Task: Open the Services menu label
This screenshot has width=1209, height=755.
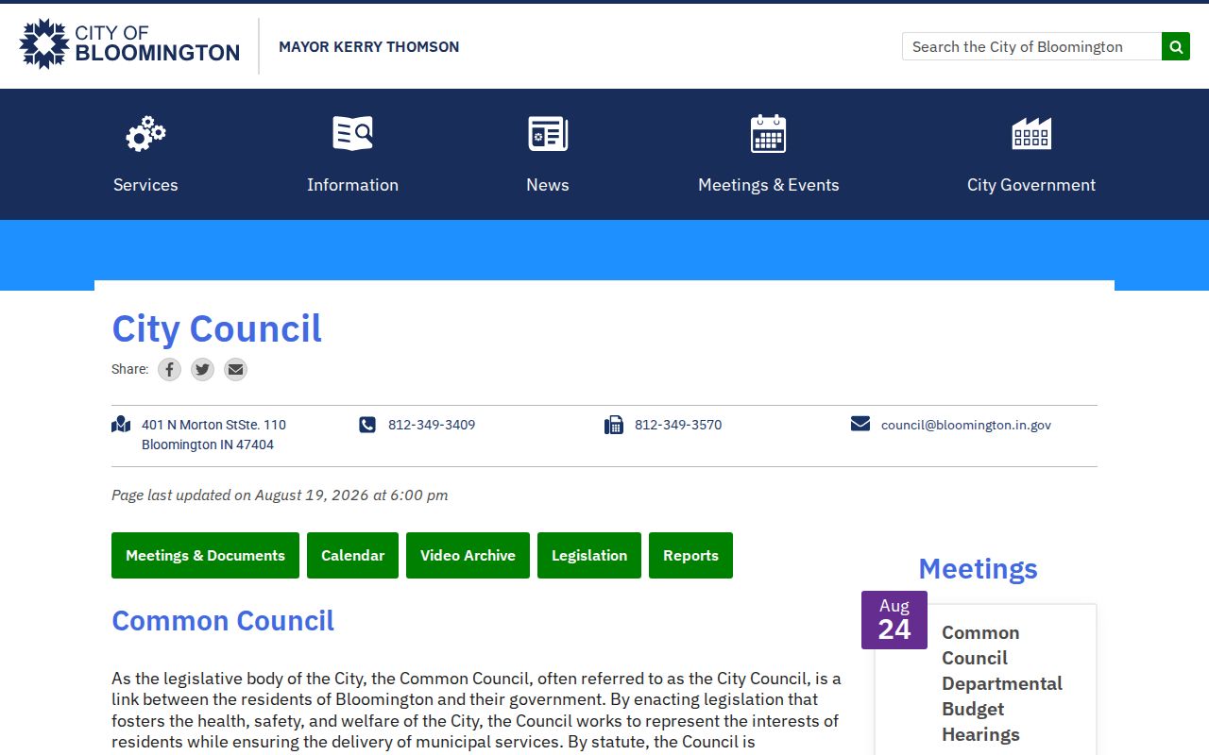Action: click(x=145, y=185)
